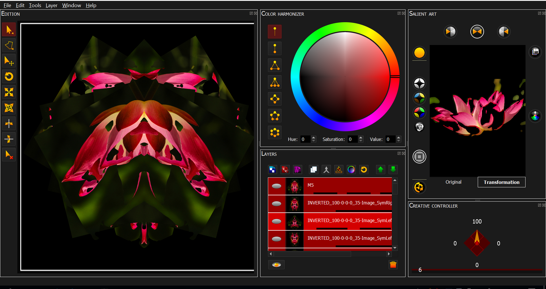
Task: Select the five-node pentagon harmony
Action: click(275, 116)
